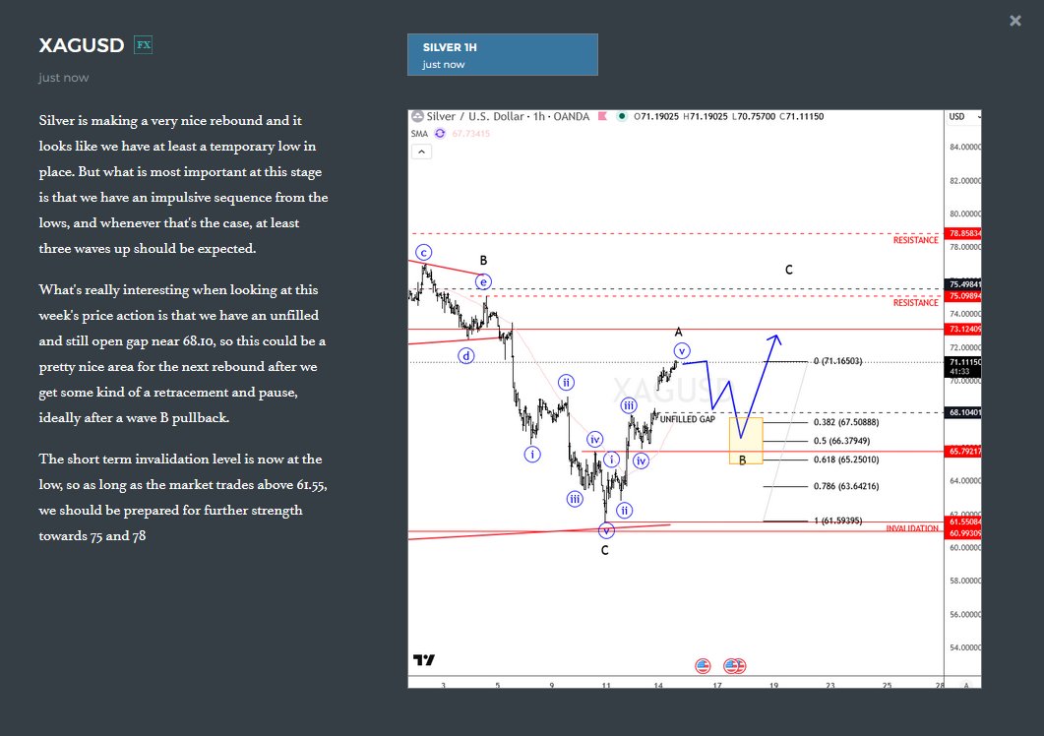Click the Fibonacci 0 (71.16503) level label

click(837, 361)
